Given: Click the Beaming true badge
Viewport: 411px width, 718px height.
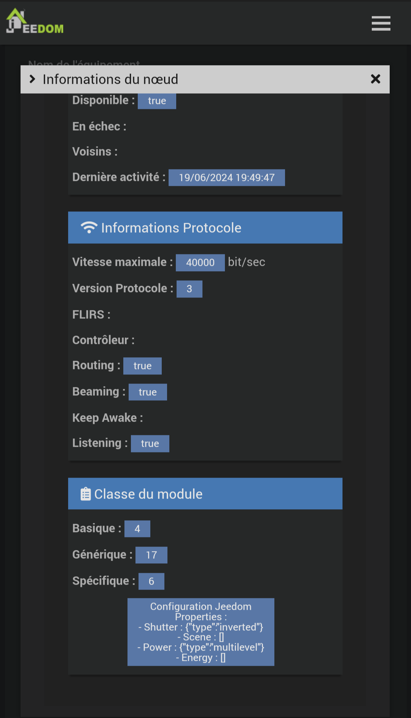Looking at the screenshot, I should (x=148, y=392).
